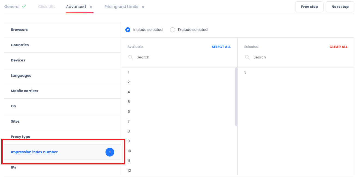Viewport: 356px width, 177px height.
Task: Open the Mobile carriers category
Action: (62, 91)
